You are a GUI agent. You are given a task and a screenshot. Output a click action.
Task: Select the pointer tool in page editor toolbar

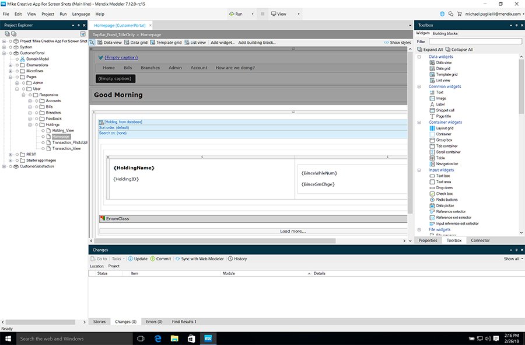click(92, 42)
